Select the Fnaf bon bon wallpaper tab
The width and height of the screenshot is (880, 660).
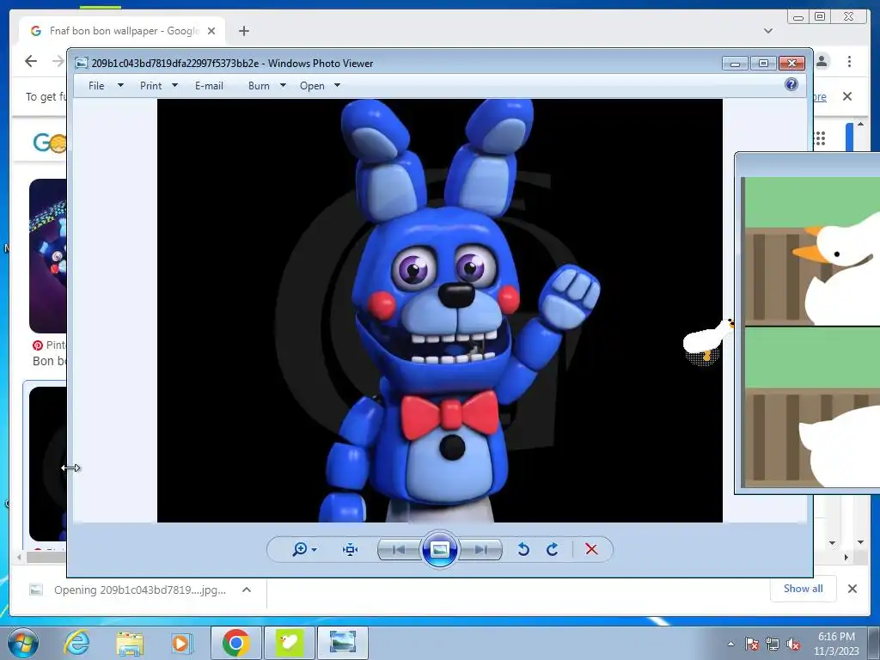click(122, 31)
